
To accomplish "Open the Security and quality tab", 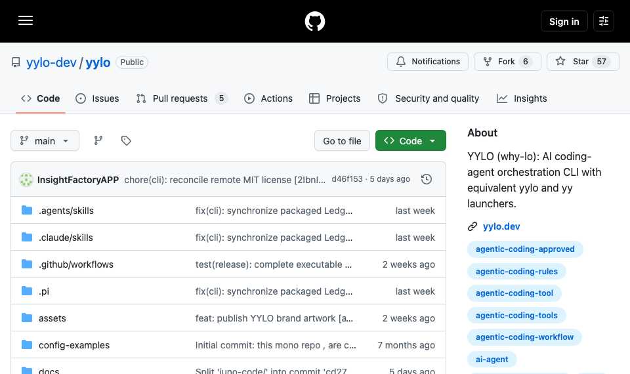I will [429, 98].
